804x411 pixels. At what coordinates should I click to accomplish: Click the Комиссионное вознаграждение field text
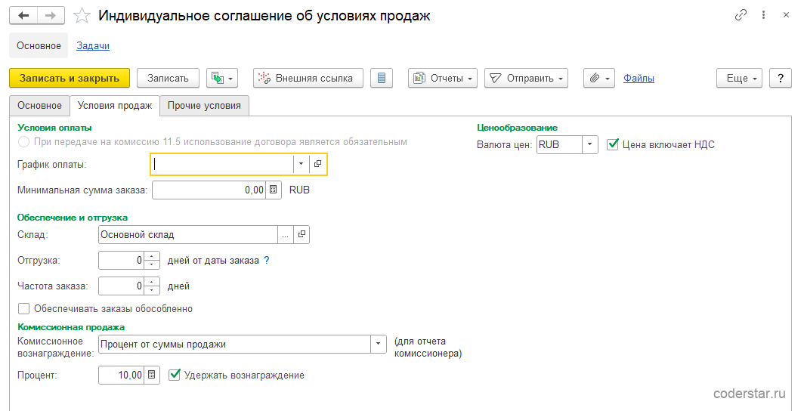coord(234,345)
